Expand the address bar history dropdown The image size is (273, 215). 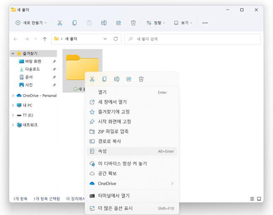tap(105, 39)
